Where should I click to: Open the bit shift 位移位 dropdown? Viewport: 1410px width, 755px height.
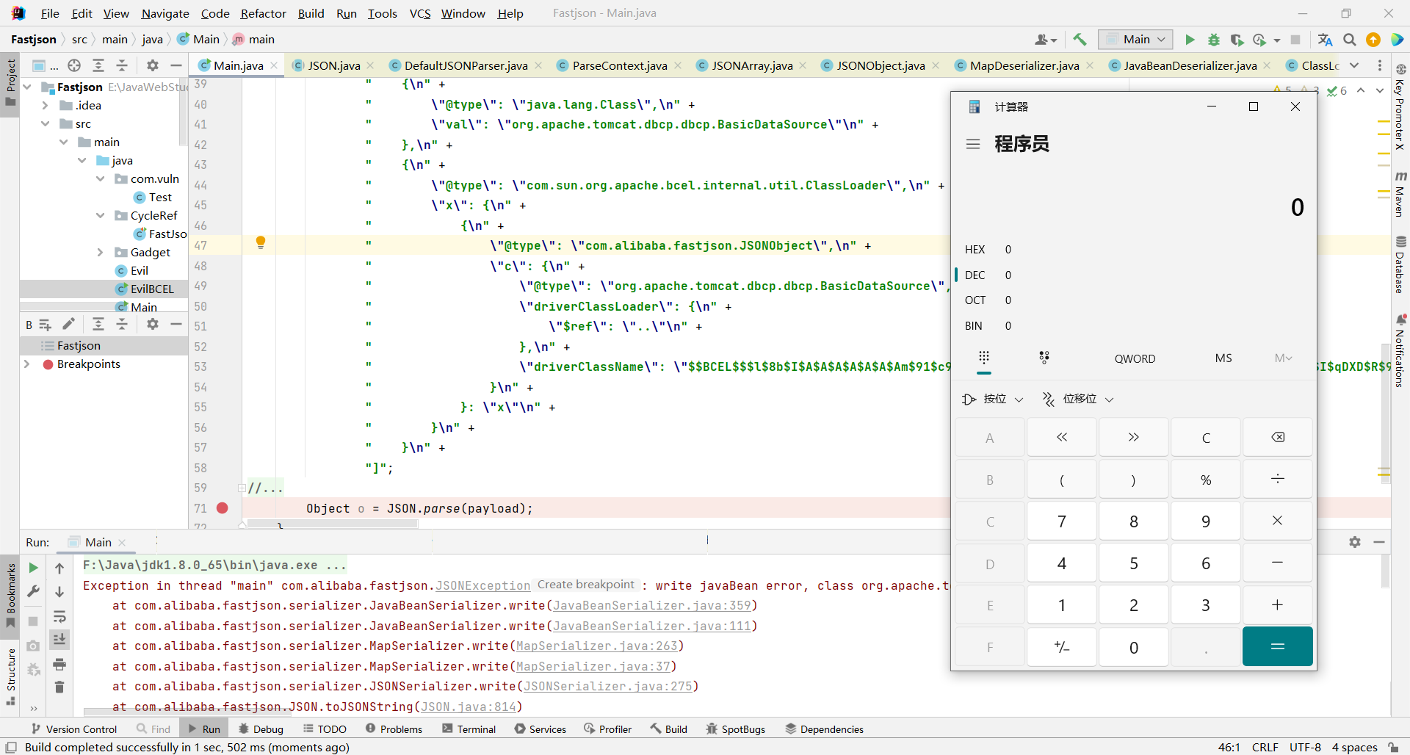click(x=1078, y=399)
